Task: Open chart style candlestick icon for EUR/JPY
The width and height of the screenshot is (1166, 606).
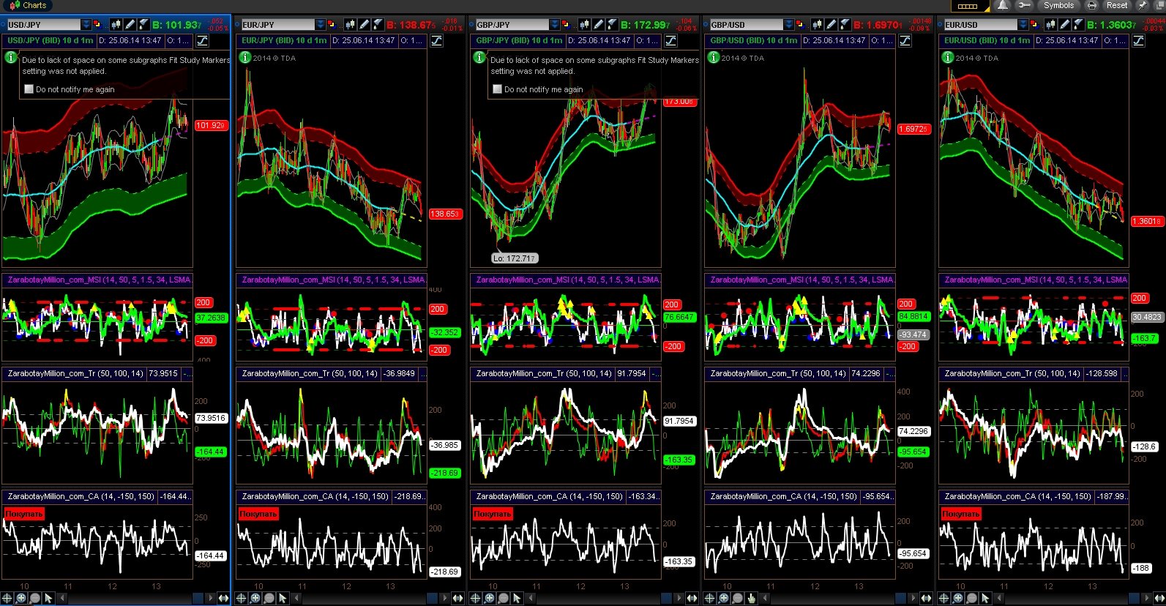Action: 350,25
